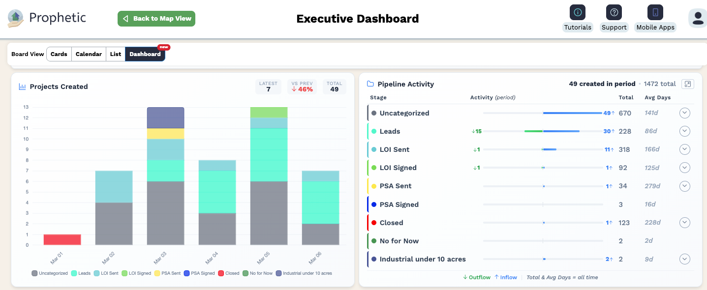Click the PSA Signed stage name
The image size is (707, 290).
pos(399,204)
